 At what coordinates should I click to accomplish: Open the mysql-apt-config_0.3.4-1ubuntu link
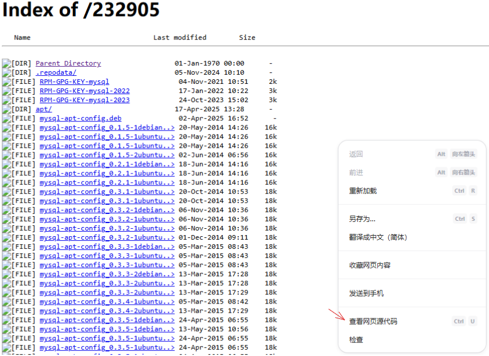(107, 302)
